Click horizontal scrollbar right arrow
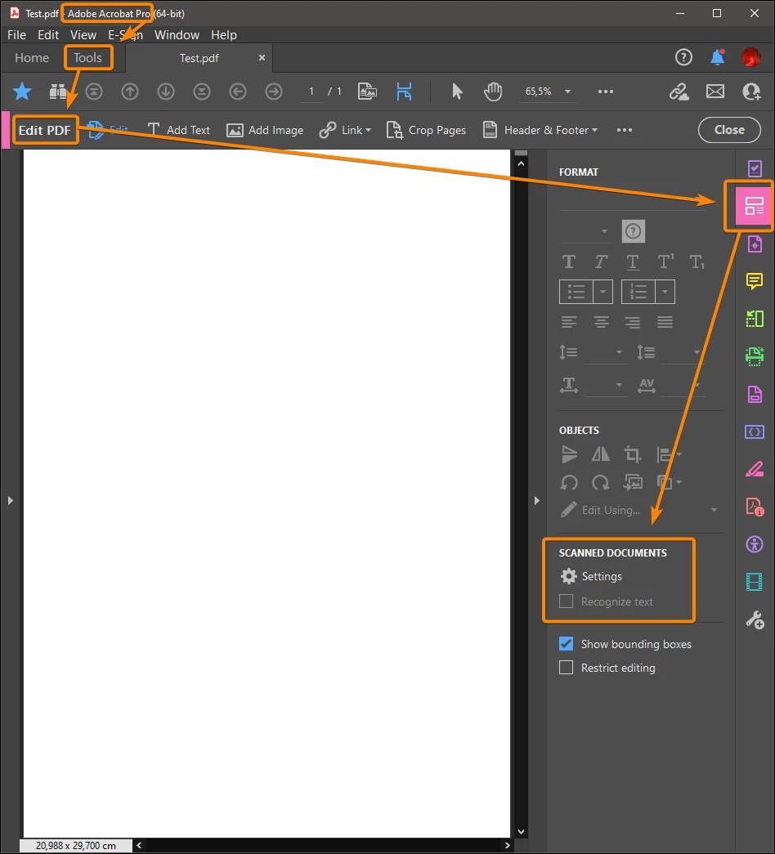 coord(508,845)
